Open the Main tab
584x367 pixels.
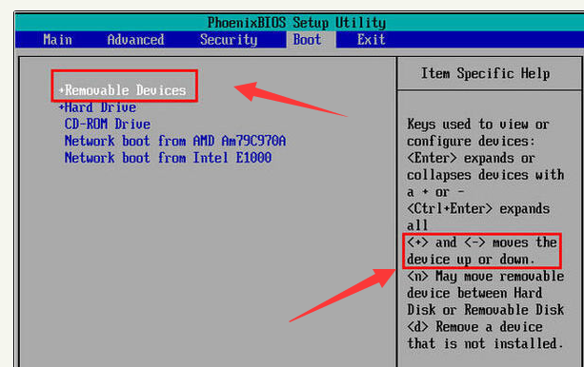point(57,39)
